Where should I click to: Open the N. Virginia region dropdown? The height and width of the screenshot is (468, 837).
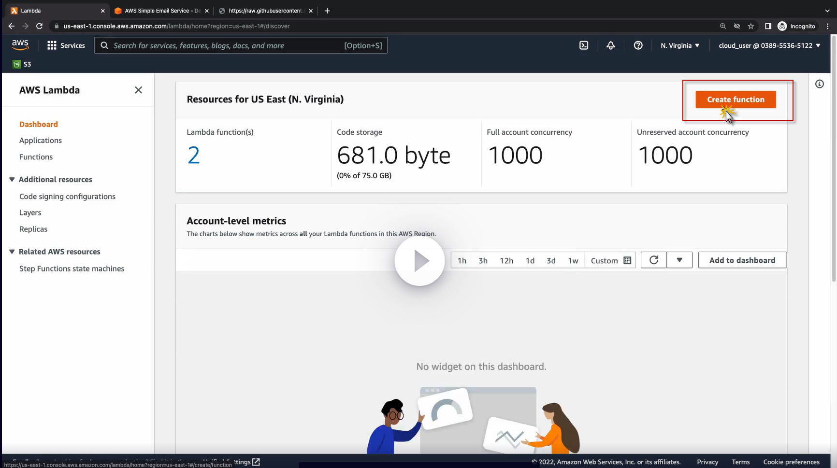(680, 45)
